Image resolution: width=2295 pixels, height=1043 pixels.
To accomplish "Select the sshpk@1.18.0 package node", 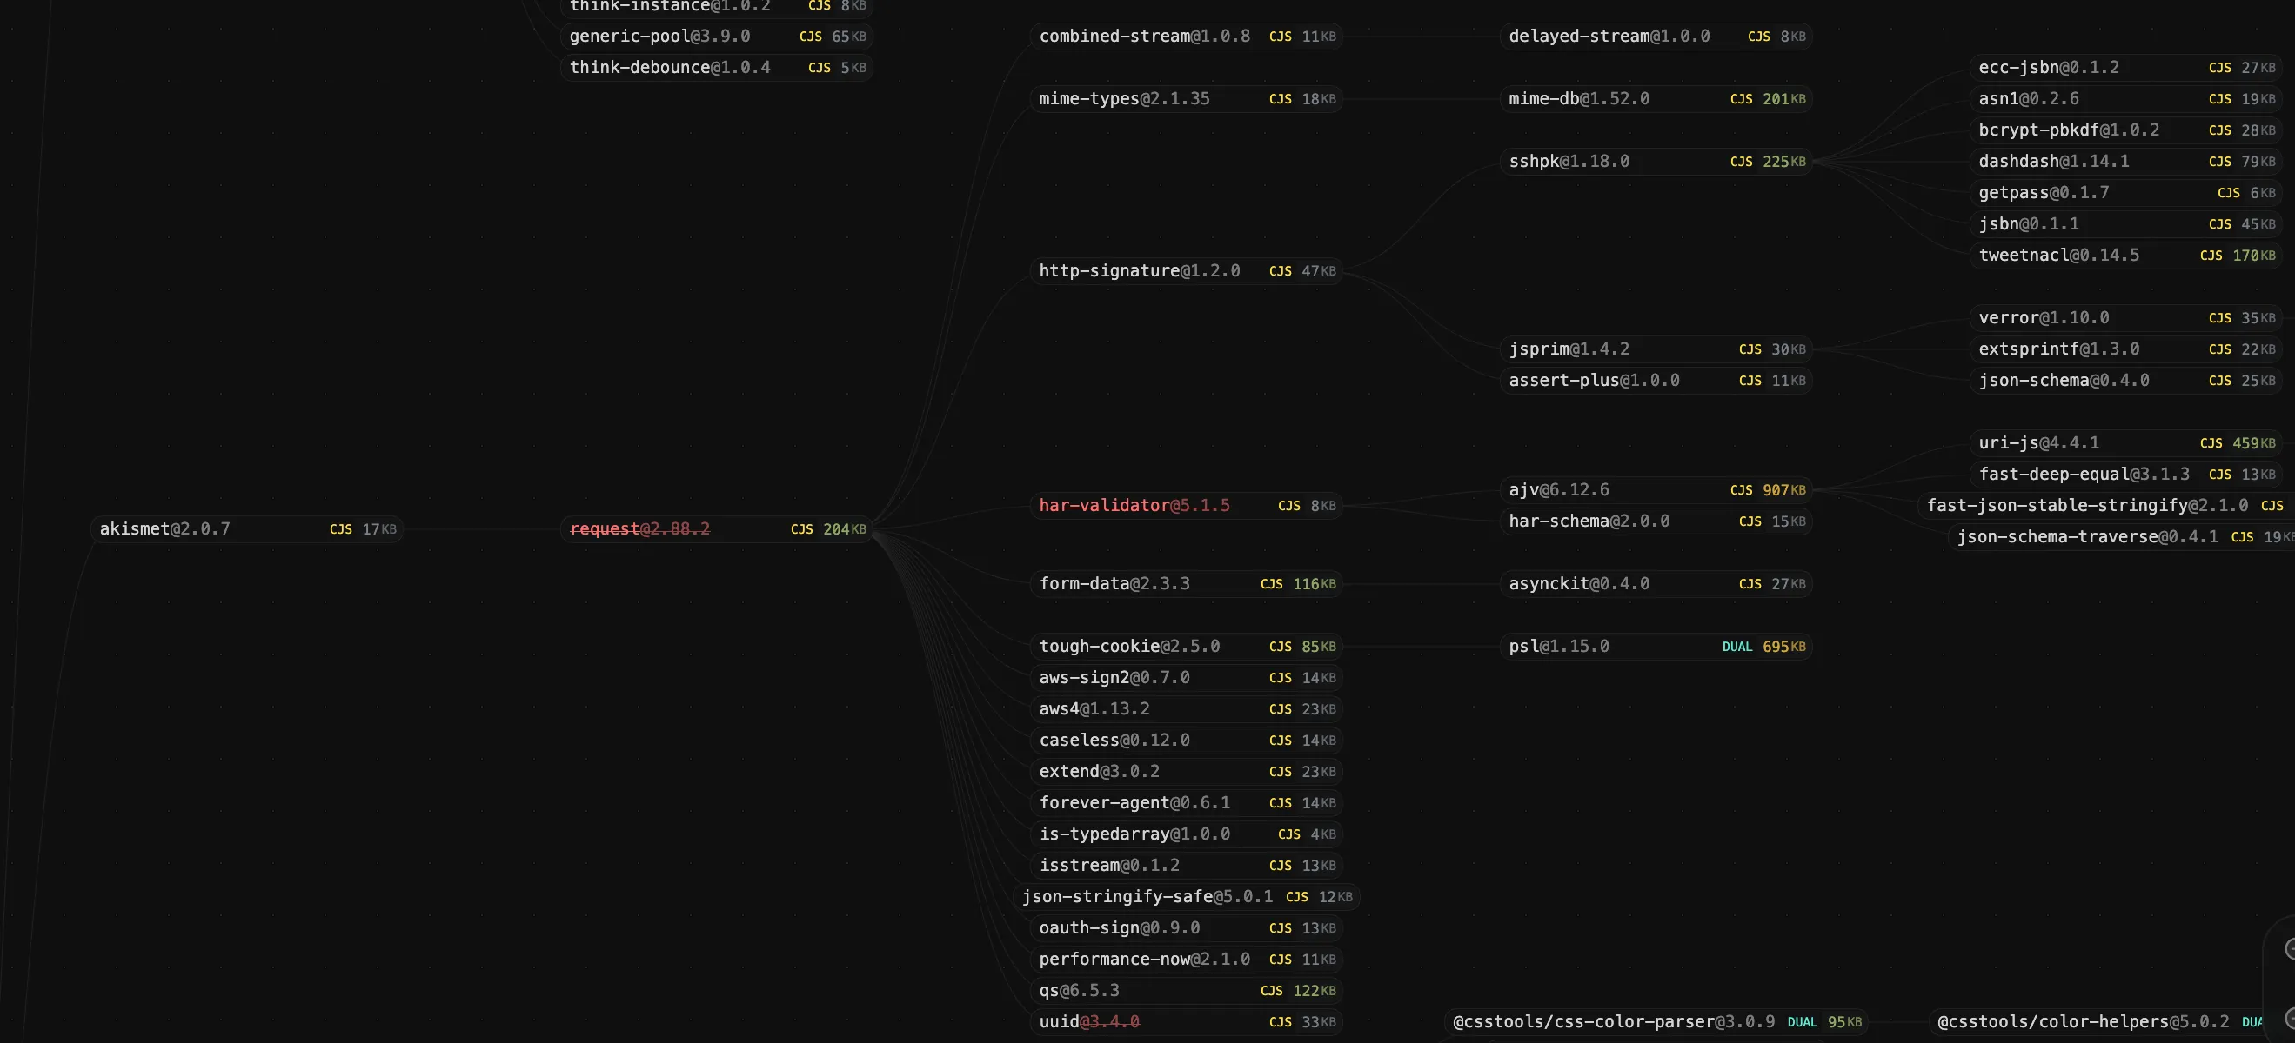I will (x=1569, y=161).
